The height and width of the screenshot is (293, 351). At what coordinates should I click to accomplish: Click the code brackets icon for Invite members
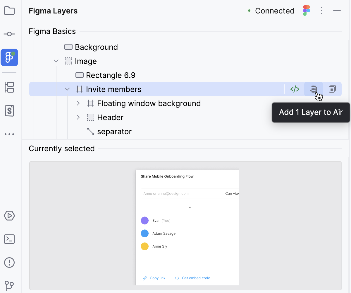tap(295, 89)
